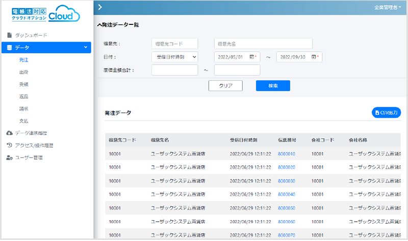The width and height of the screenshot is (408, 241).
Task: Click the 会社コード column header
Action: (323, 140)
